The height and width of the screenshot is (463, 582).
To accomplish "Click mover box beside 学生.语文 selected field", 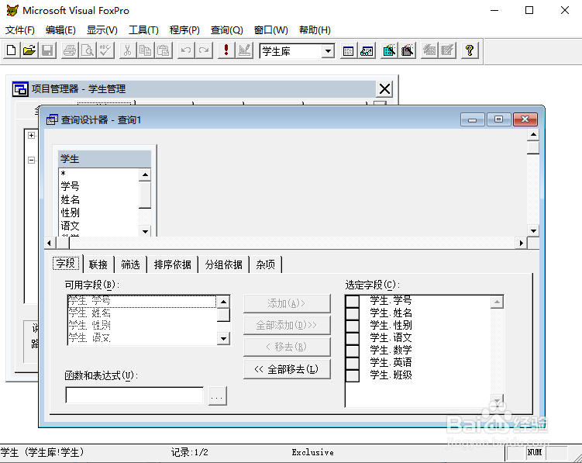I will pos(353,338).
